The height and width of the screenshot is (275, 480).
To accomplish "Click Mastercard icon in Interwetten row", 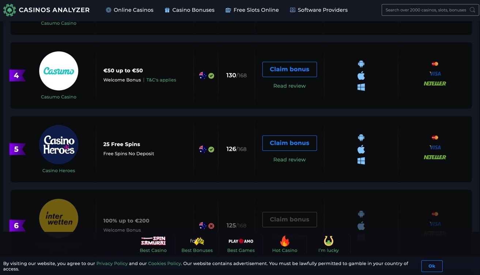I will [x=435, y=214].
